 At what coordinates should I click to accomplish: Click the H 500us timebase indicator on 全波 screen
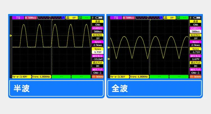click(129, 18)
